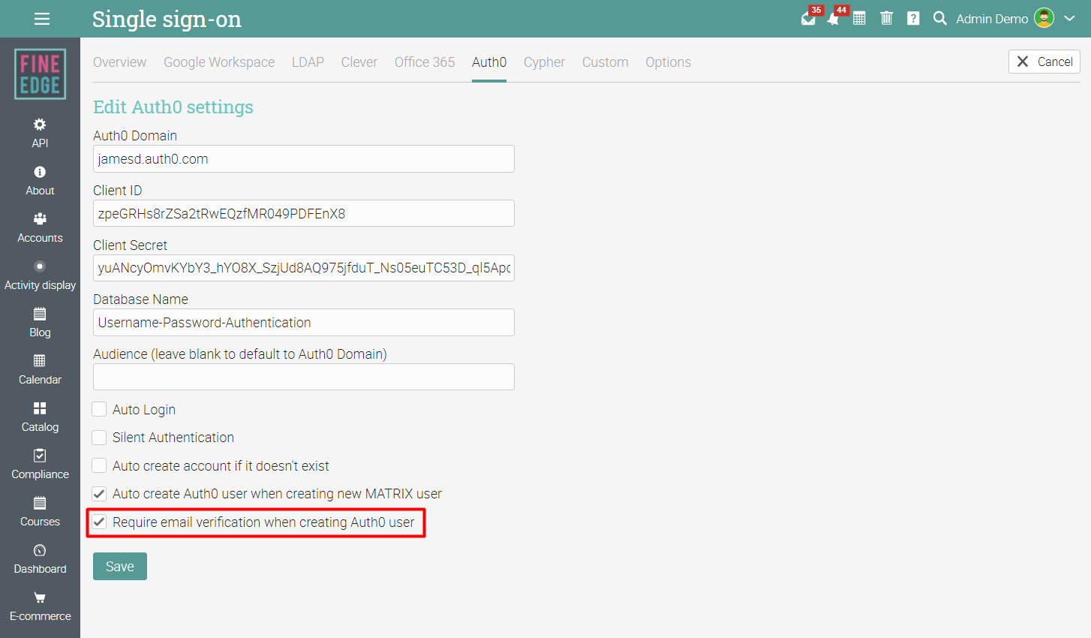Uncheck Require email verification checkbox
This screenshot has width=1091, height=638.
pyautogui.click(x=99, y=522)
